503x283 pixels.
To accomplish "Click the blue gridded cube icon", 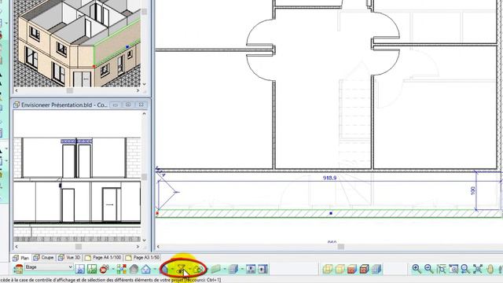I will (x=233, y=269).
